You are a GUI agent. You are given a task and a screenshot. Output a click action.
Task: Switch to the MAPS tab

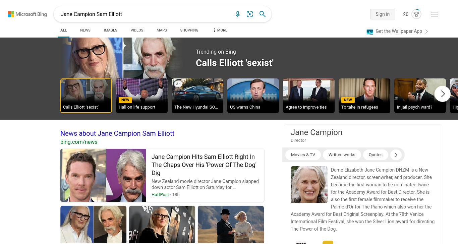162,30
